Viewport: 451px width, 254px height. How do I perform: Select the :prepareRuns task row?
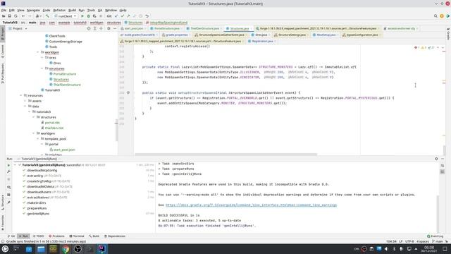pyautogui.click(x=37, y=208)
